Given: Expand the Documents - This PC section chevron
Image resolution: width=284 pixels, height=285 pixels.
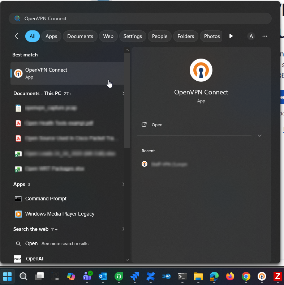Looking at the screenshot, I should point(123,93).
